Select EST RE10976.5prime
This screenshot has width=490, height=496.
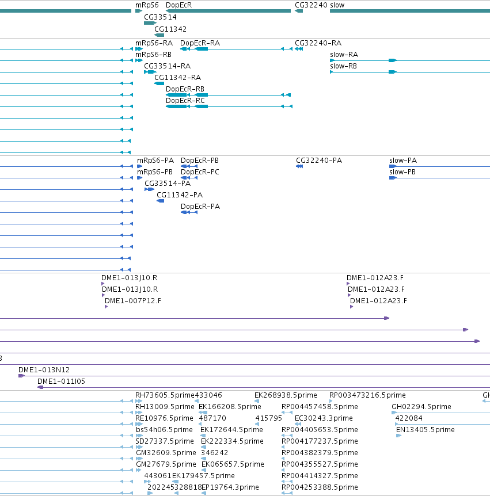tap(164, 418)
